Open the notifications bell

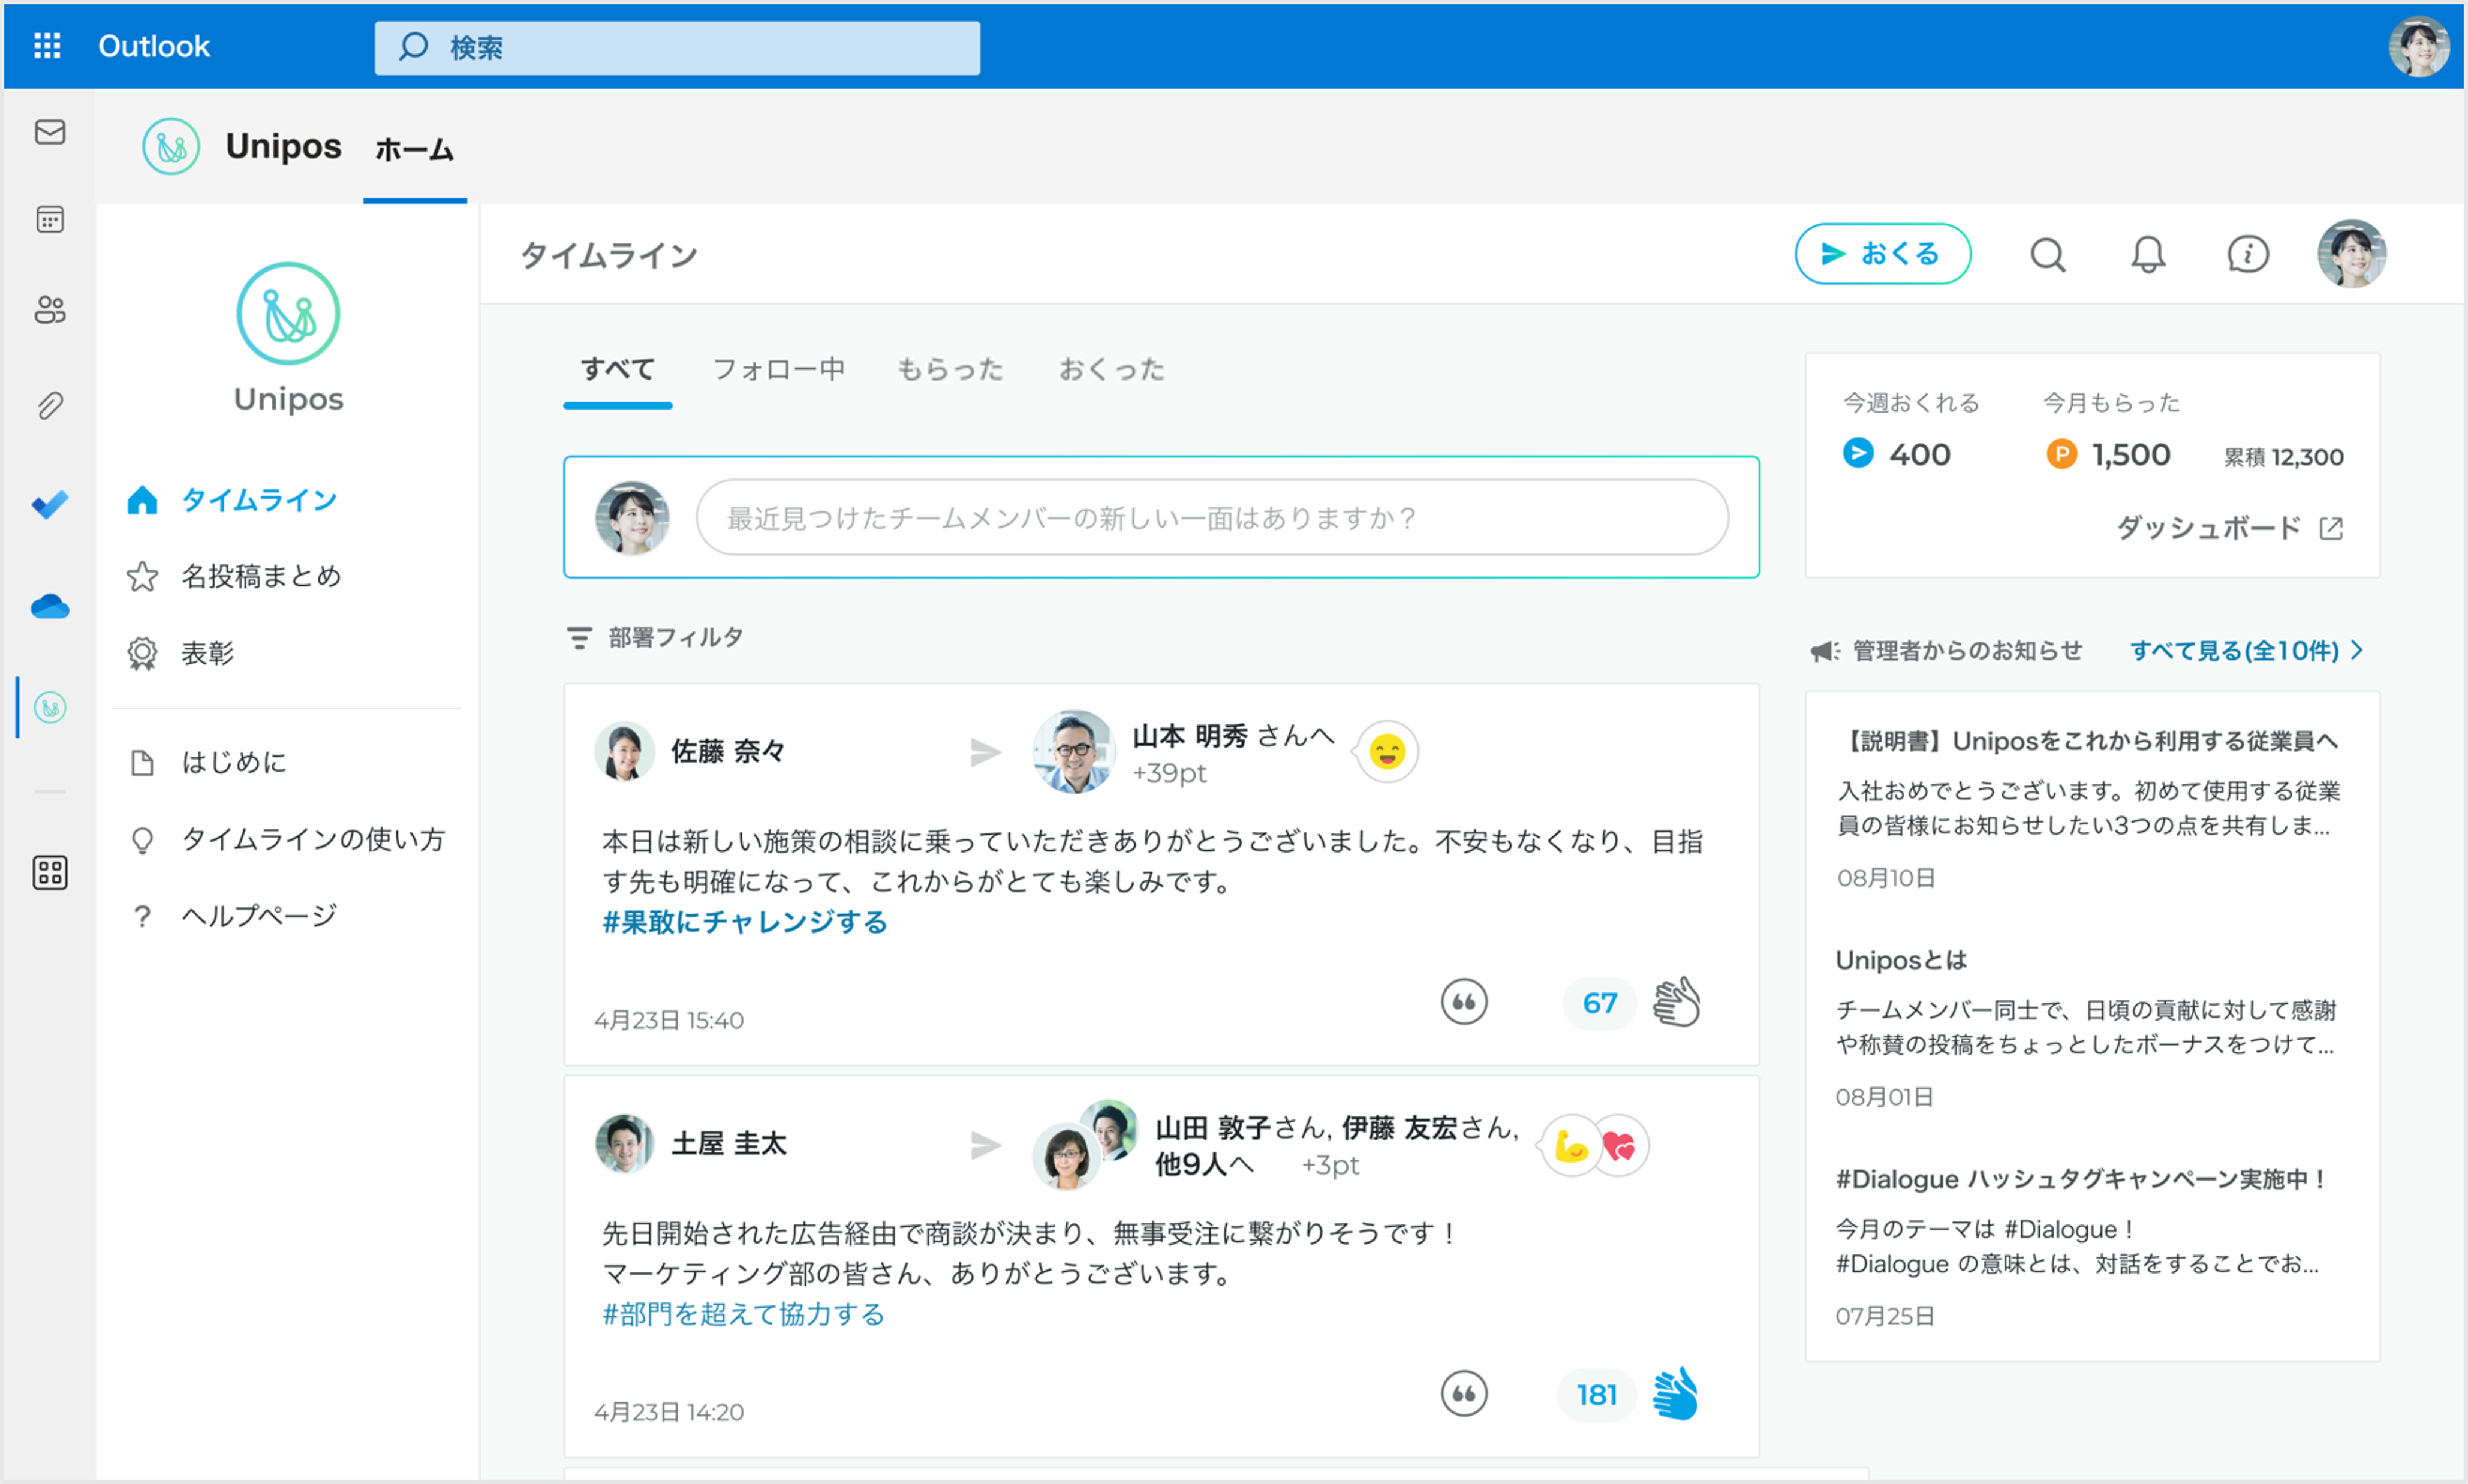[2148, 255]
